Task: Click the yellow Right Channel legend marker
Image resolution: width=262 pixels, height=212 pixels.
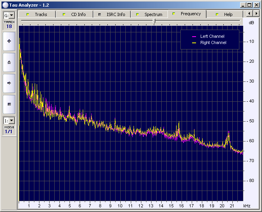Action: [193, 43]
